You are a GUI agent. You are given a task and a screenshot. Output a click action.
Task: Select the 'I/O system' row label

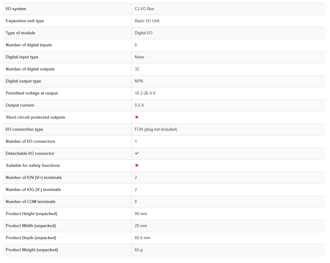[16, 9]
